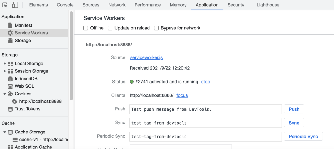Viewport: 334px width, 149px height.
Task: Click the Service Workers gear icon
Action: [10, 33]
